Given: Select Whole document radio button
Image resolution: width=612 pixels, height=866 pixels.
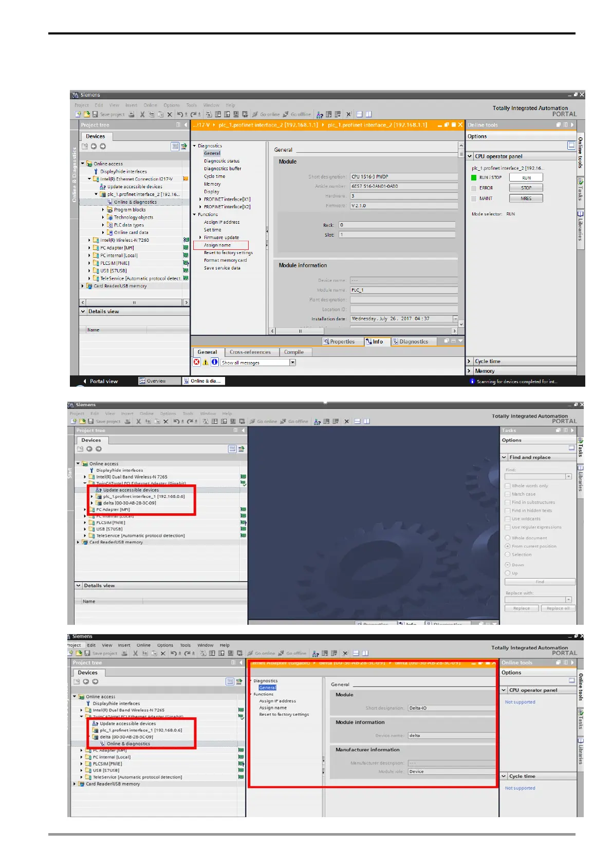Looking at the screenshot, I should click(x=507, y=538).
